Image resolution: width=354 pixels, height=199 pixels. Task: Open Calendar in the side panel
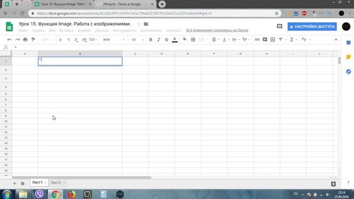tap(348, 43)
